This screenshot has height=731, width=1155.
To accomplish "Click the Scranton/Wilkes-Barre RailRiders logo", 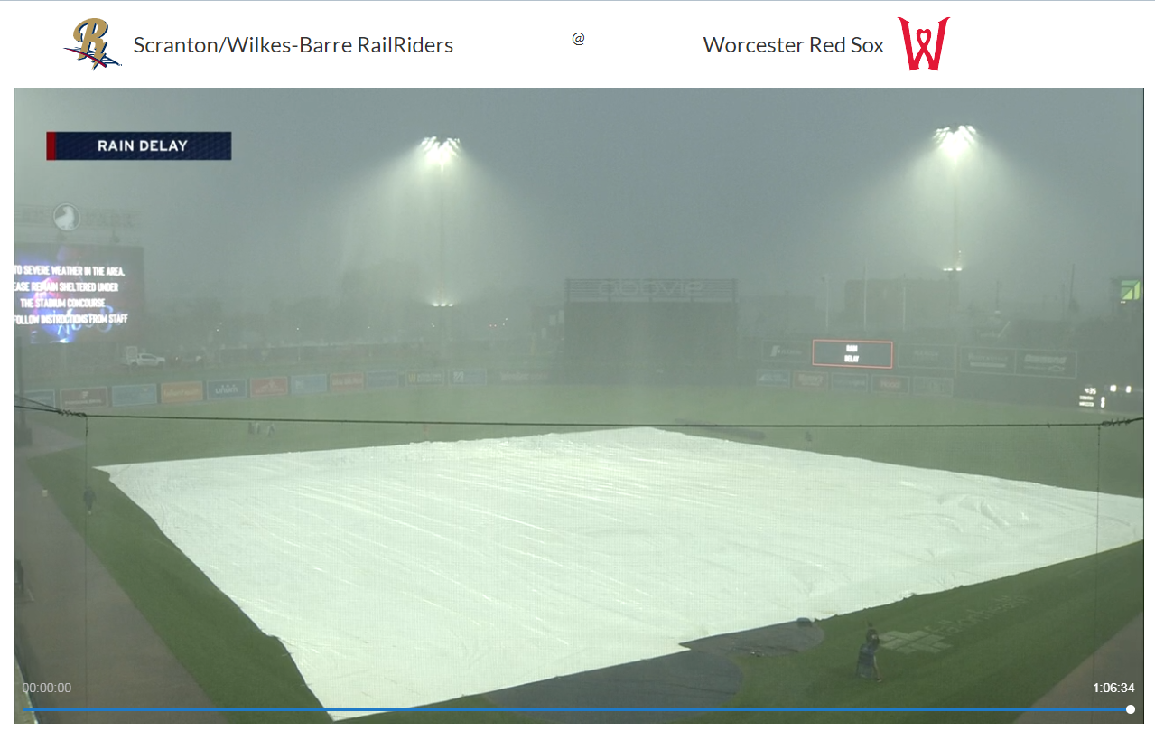I will click(x=93, y=44).
